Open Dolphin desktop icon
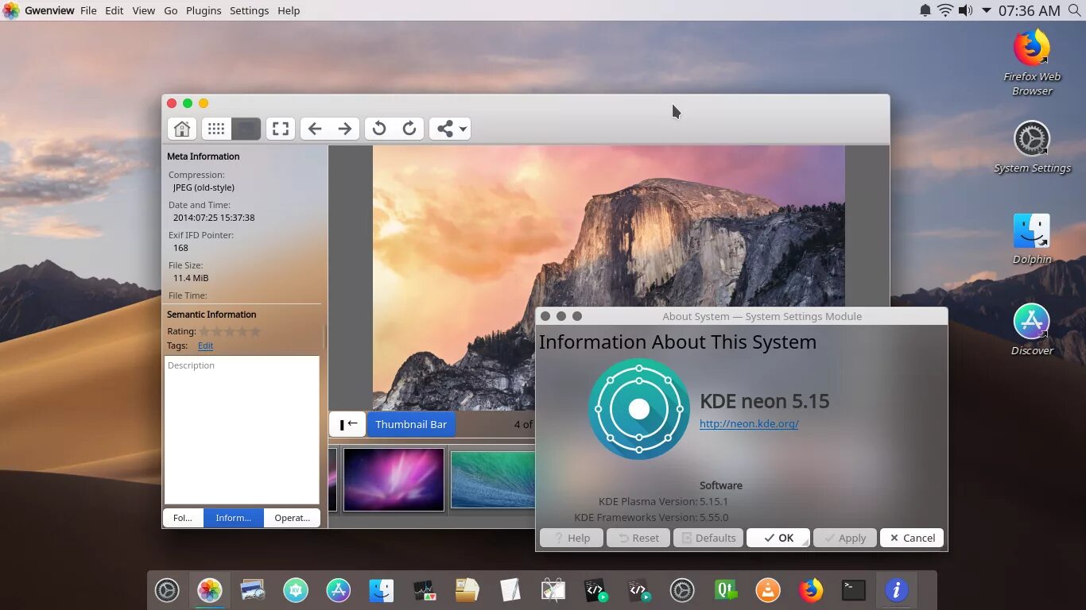 click(1032, 238)
